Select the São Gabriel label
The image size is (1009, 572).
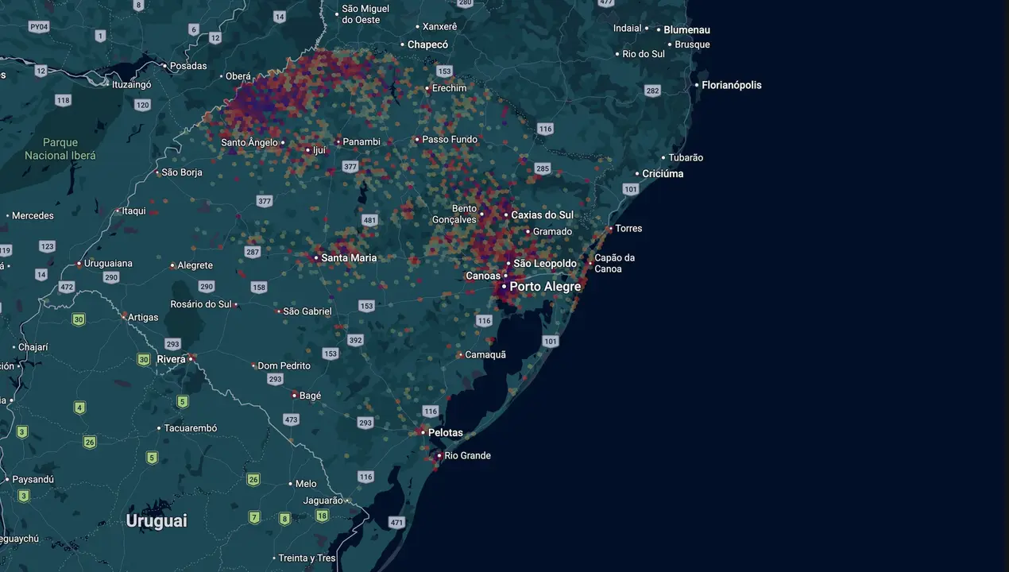click(x=307, y=311)
